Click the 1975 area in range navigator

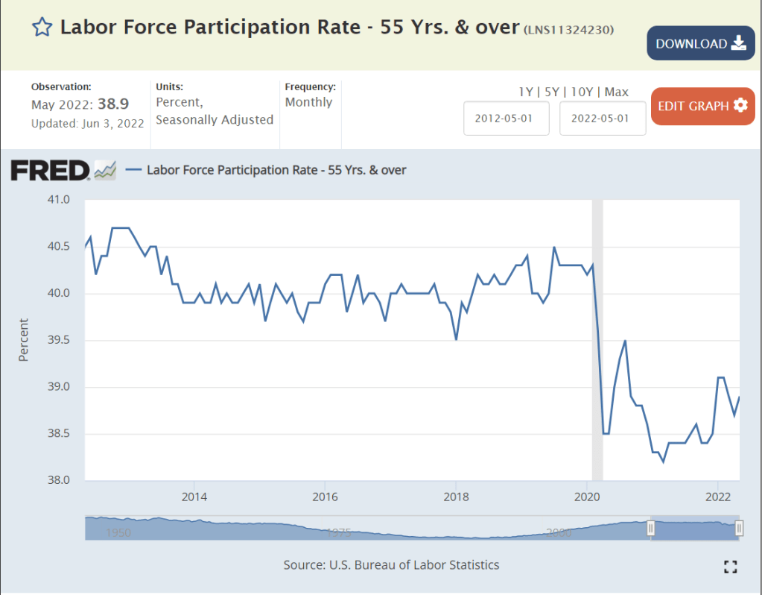pyautogui.click(x=339, y=532)
